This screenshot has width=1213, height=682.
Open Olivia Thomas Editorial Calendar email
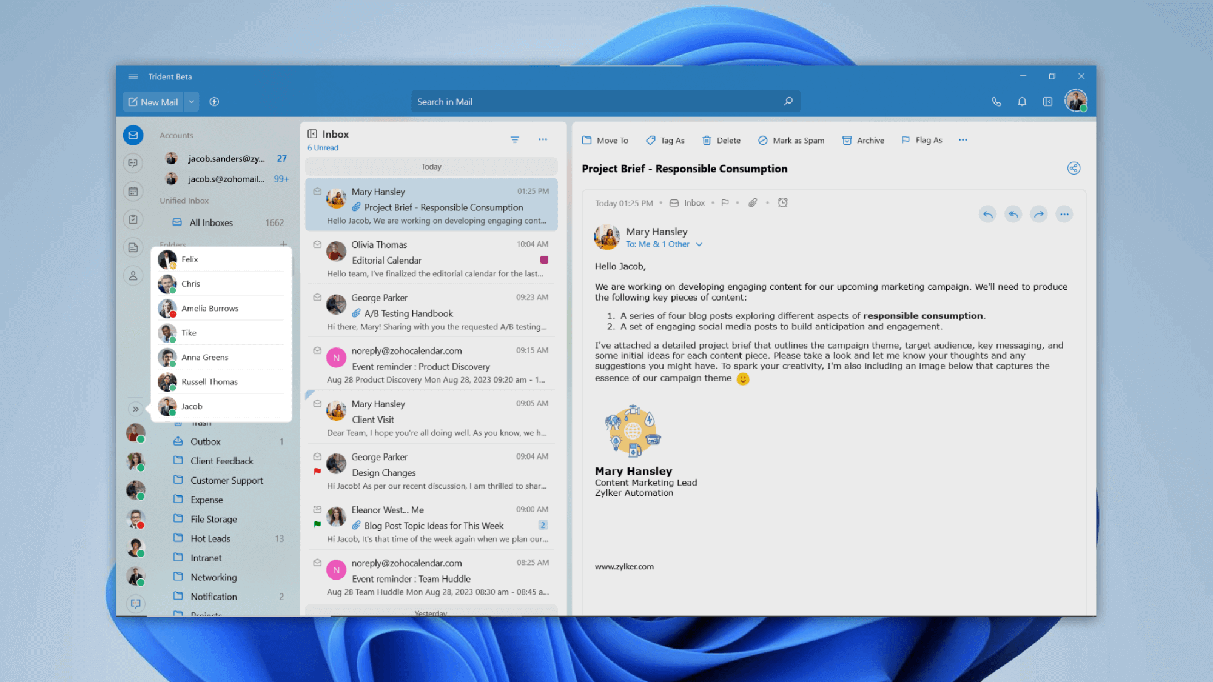(431, 259)
